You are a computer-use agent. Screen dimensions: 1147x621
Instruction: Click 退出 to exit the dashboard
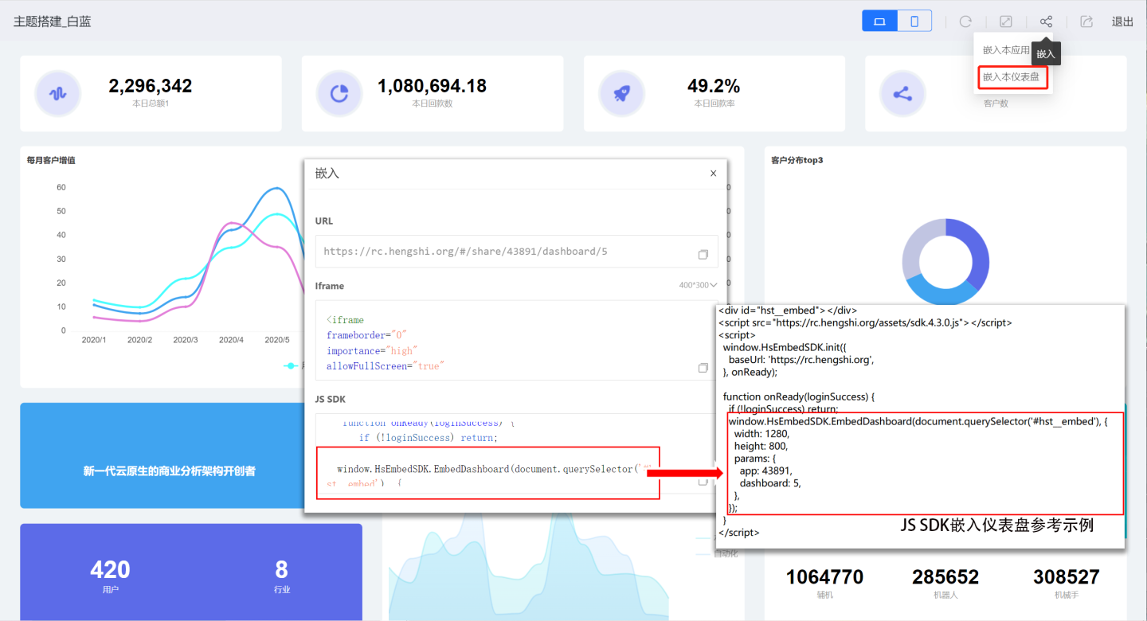click(x=1122, y=21)
